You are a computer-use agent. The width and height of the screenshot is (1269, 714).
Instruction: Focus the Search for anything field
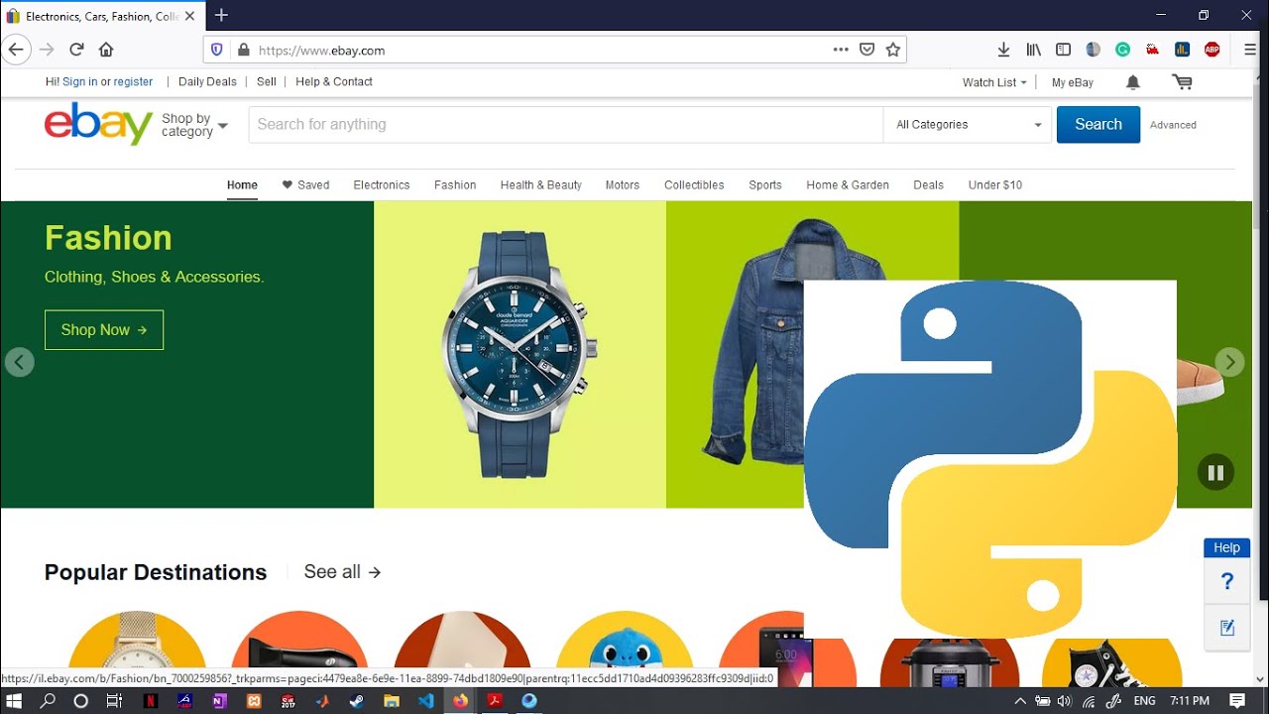pos(565,125)
